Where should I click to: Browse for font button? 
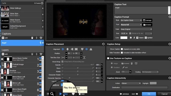pyautogui.click(x=147, y=25)
